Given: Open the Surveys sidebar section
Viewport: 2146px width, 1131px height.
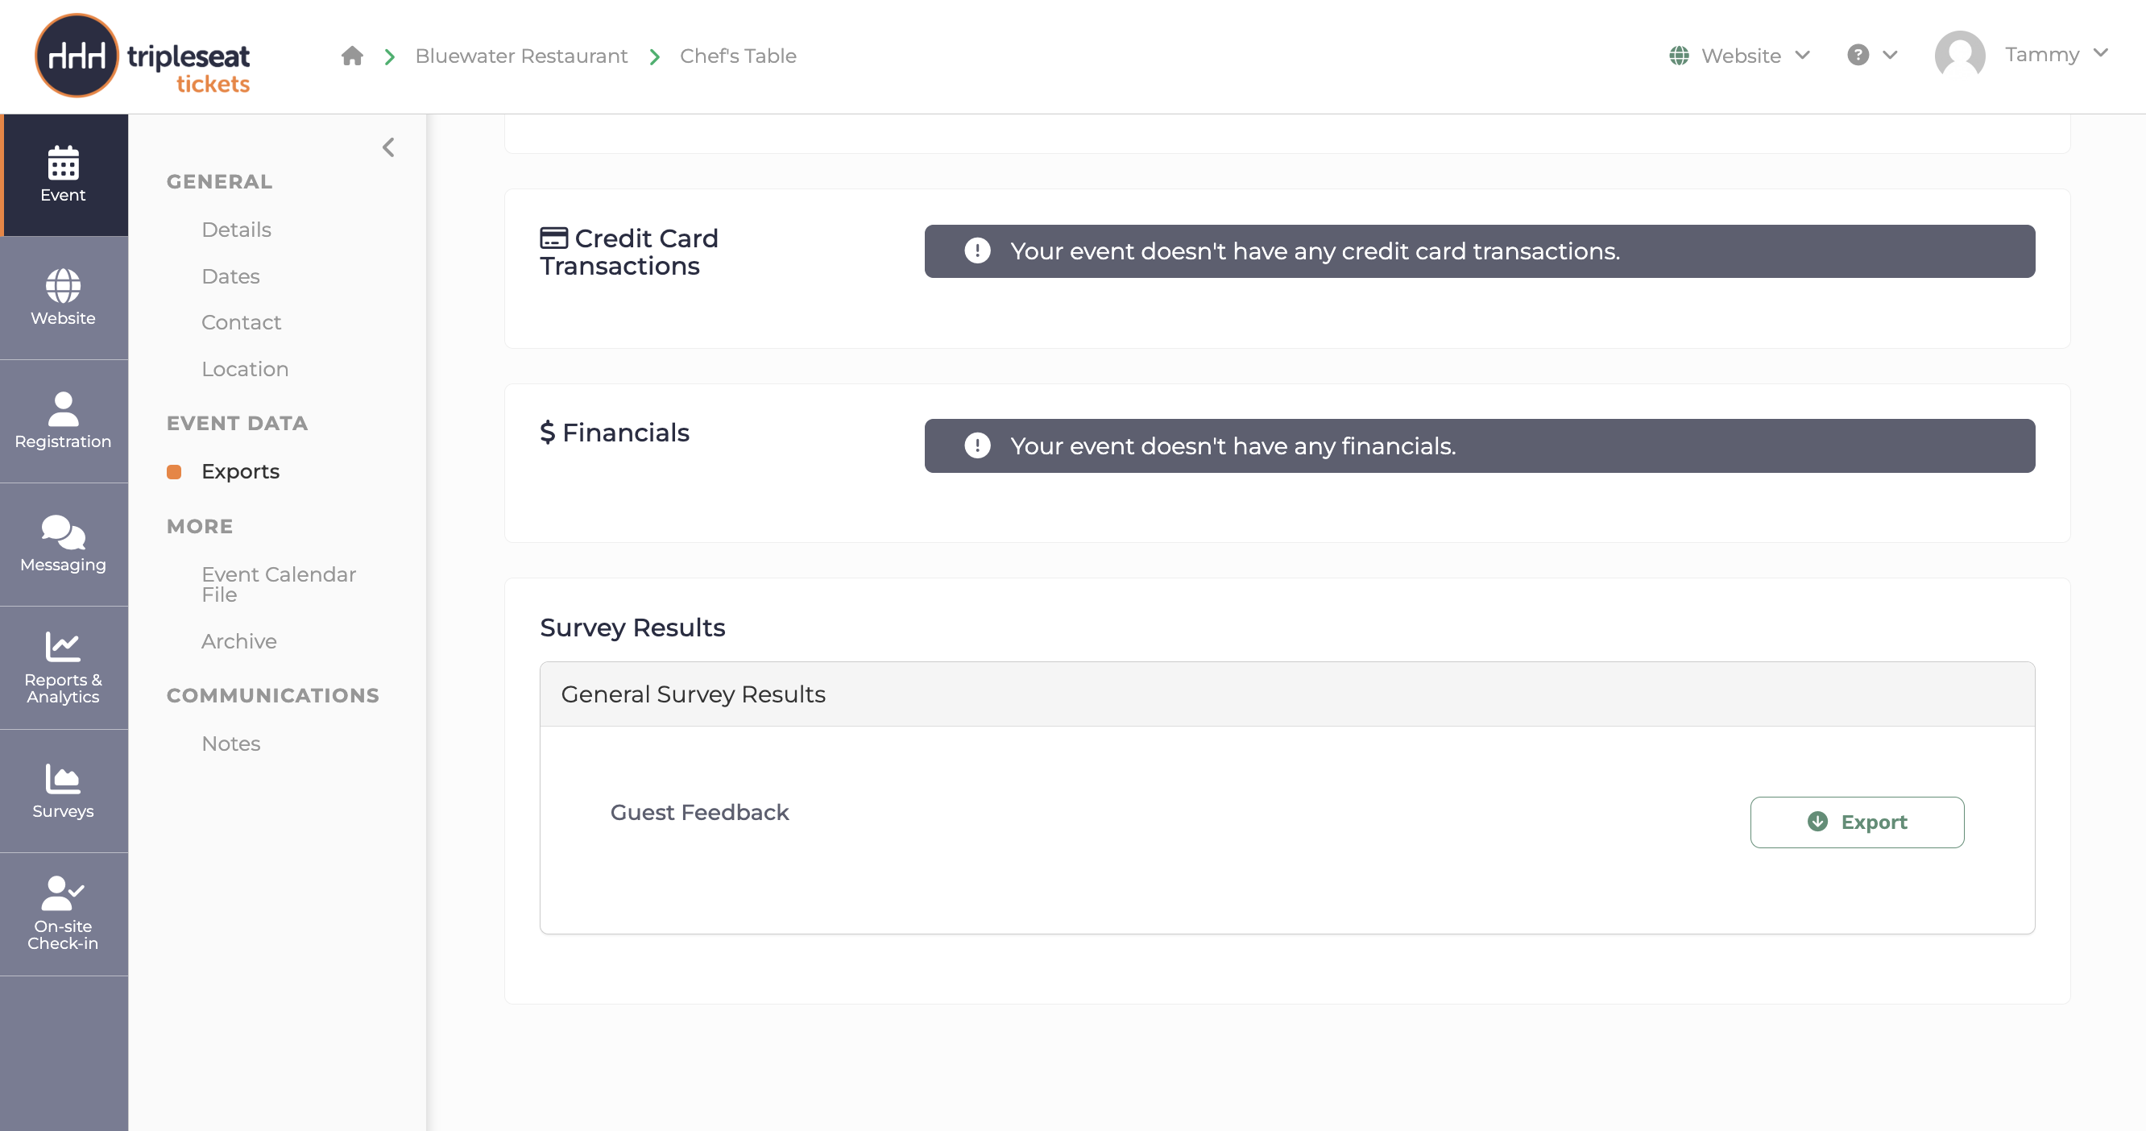Looking at the screenshot, I should pyautogui.click(x=64, y=791).
